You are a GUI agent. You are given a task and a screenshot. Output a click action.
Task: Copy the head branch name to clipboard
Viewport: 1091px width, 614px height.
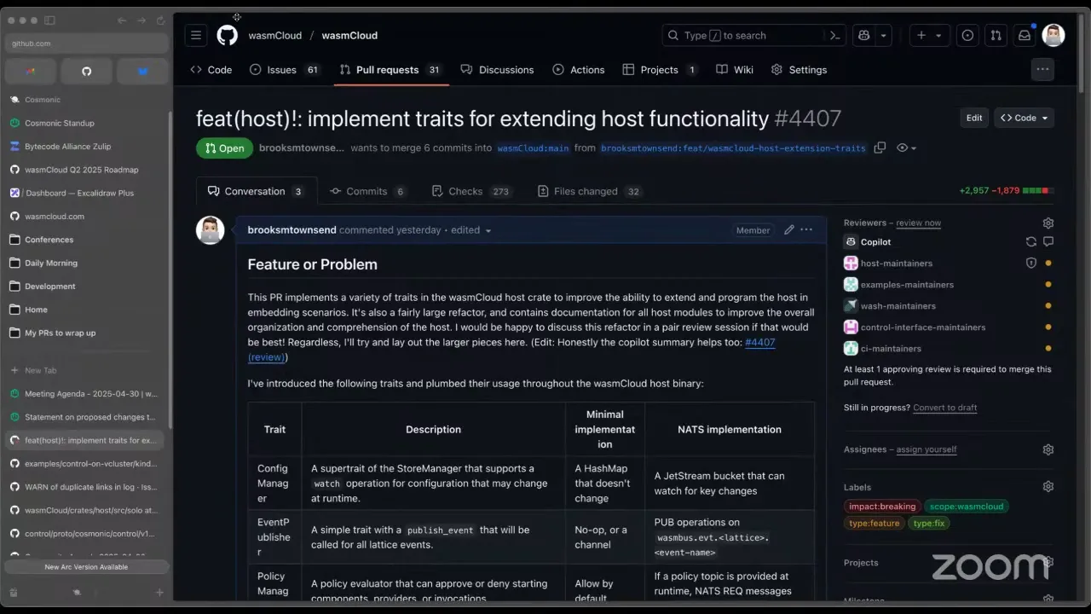coord(880,148)
